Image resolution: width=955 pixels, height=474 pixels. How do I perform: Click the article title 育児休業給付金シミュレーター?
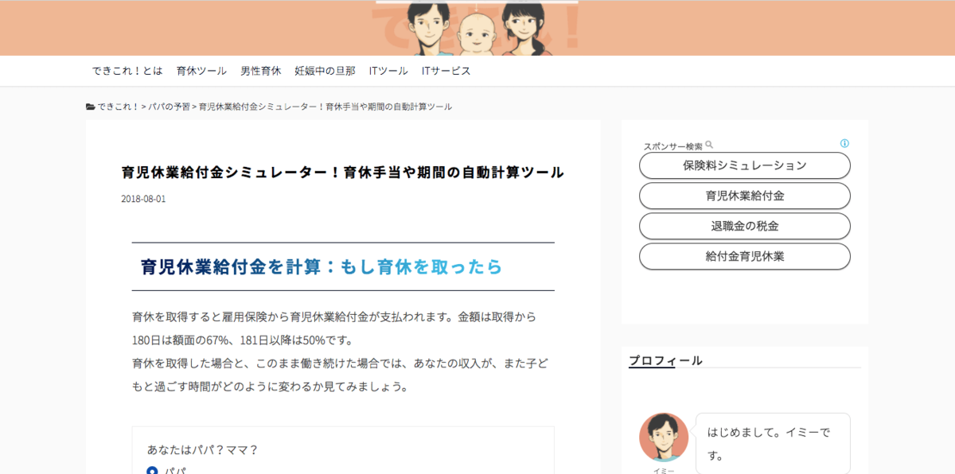[342, 173]
